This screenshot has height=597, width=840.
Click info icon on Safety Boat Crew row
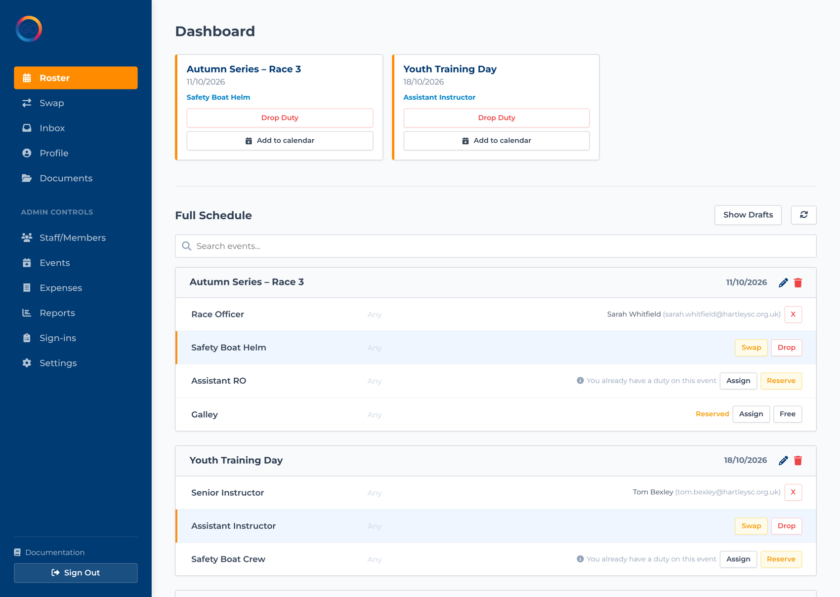point(580,559)
